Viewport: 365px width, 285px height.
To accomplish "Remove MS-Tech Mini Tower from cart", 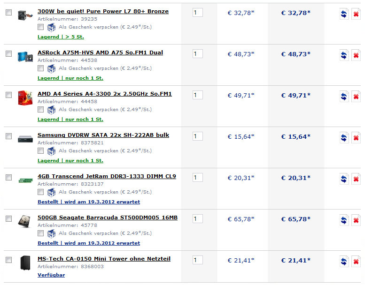I will point(356,261).
